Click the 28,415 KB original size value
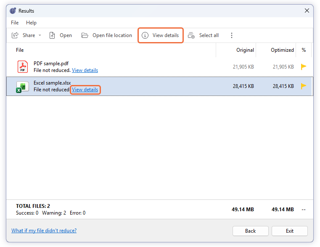The height and width of the screenshot is (247, 320). pyautogui.click(x=243, y=86)
